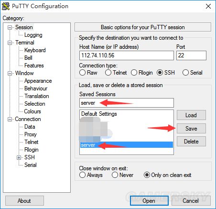216x209 pixels.
Task: Collapse the Connection tree node
Action: point(10,119)
